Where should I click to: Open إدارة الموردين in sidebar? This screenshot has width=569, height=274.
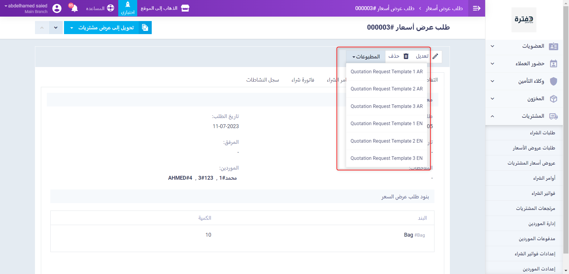point(524,224)
